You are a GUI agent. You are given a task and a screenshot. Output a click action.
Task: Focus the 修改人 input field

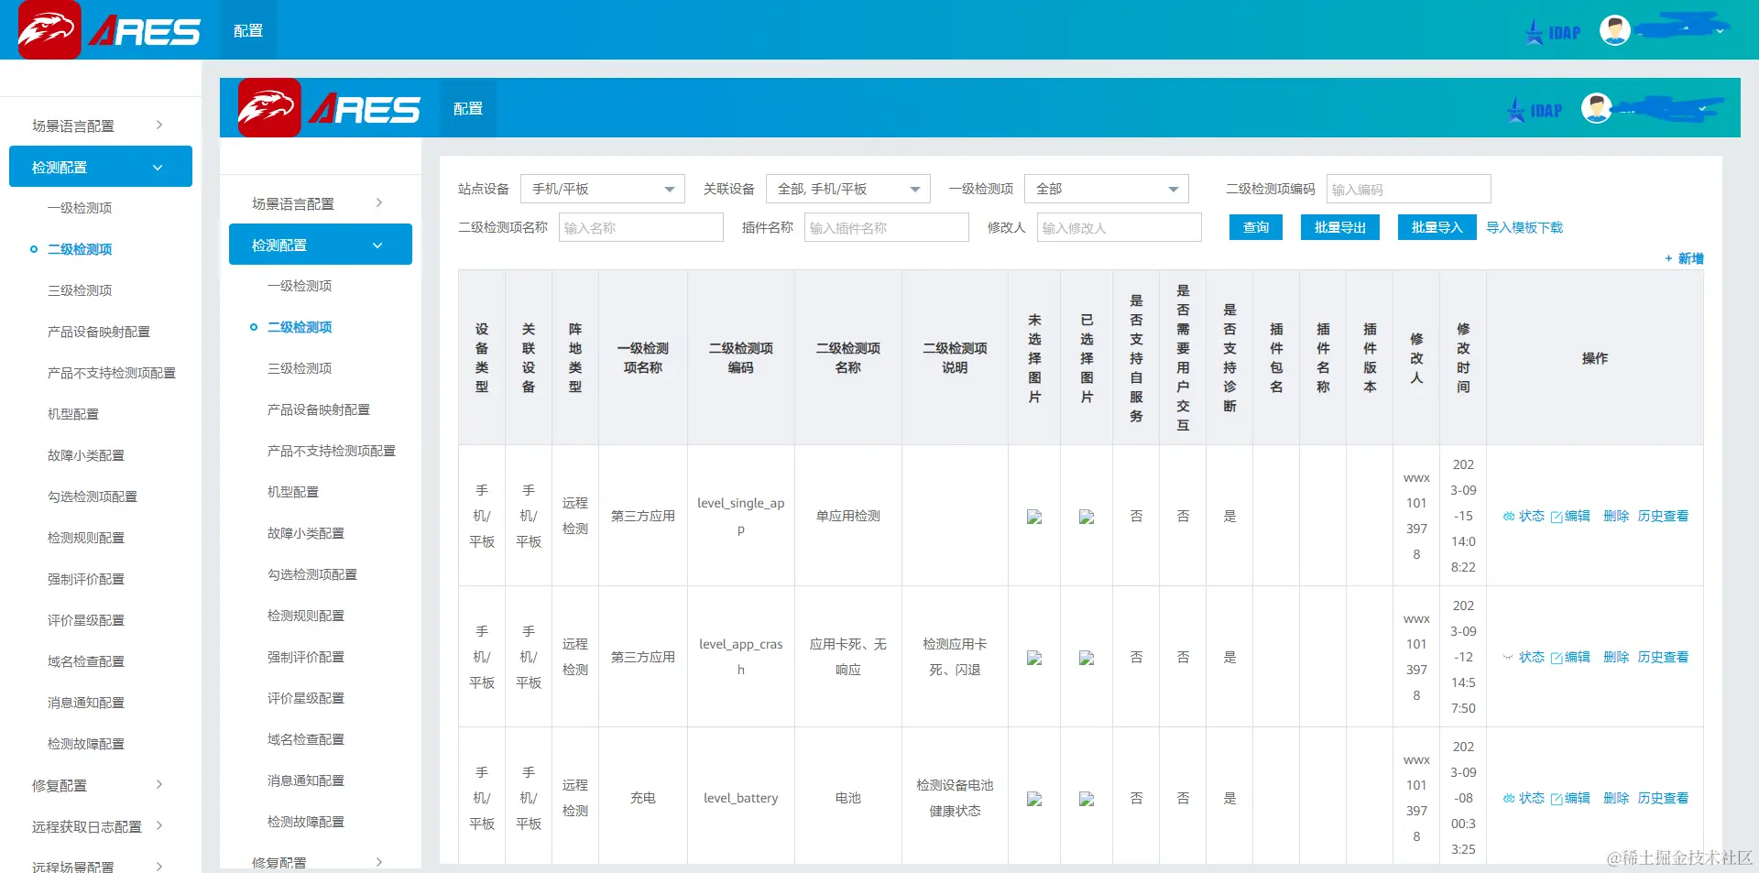(1120, 227)
